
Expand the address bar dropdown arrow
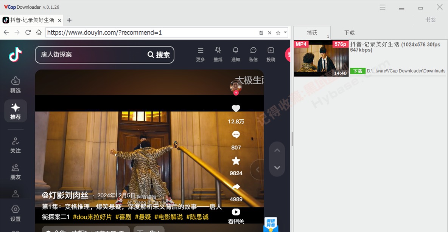286,33
